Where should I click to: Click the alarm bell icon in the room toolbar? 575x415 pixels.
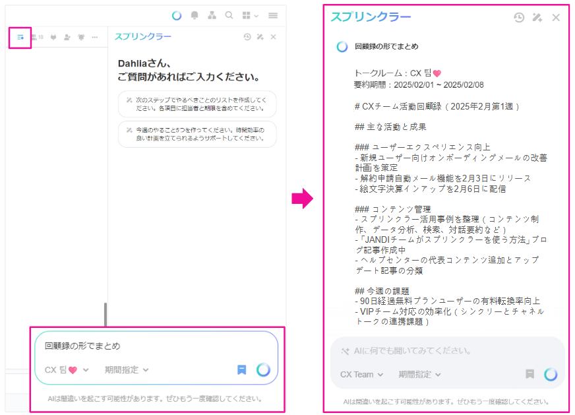pyautogui.click(x=81, y=37)
